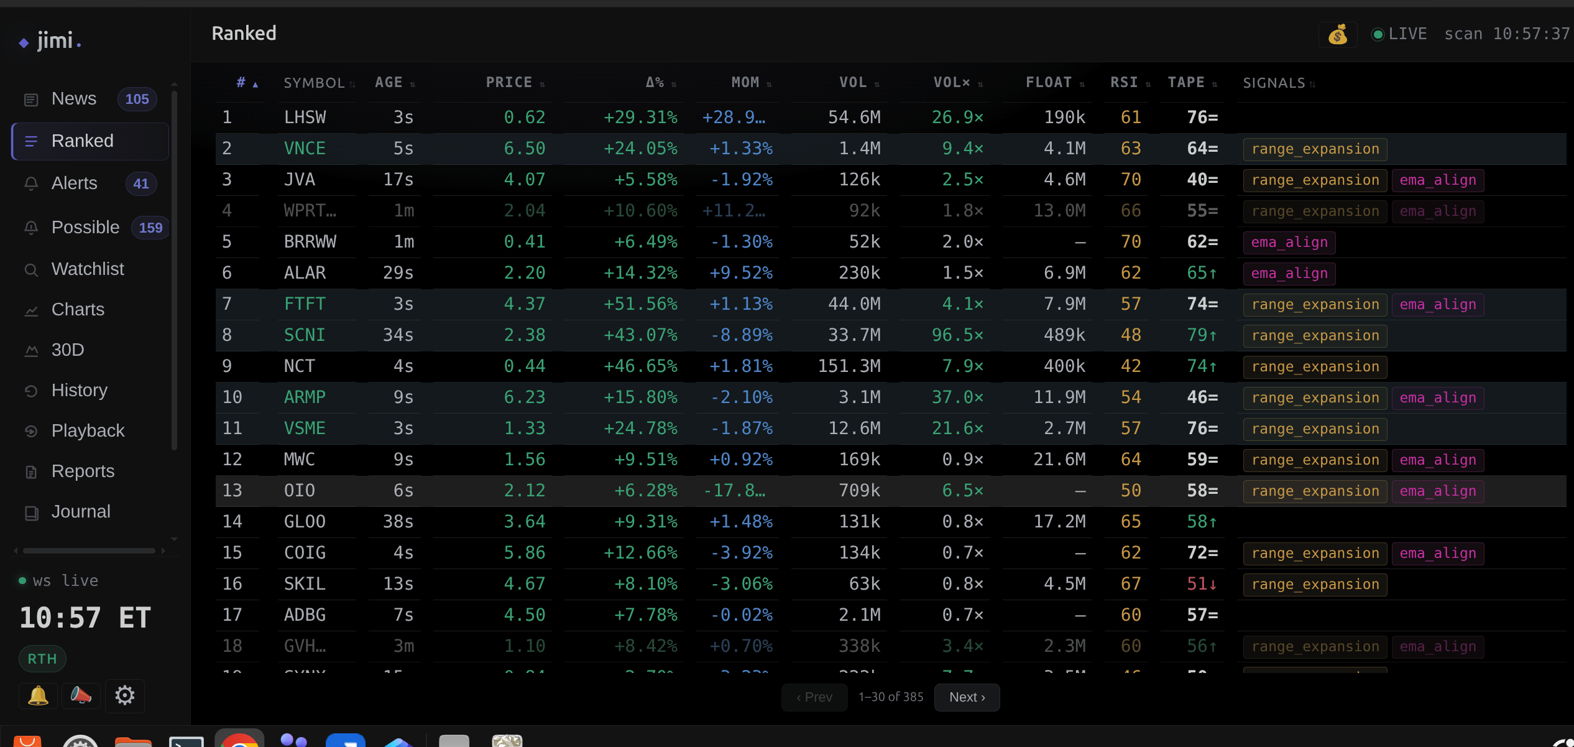Click the RTH session badge
1574x747 pixels.
click(42, 659)
